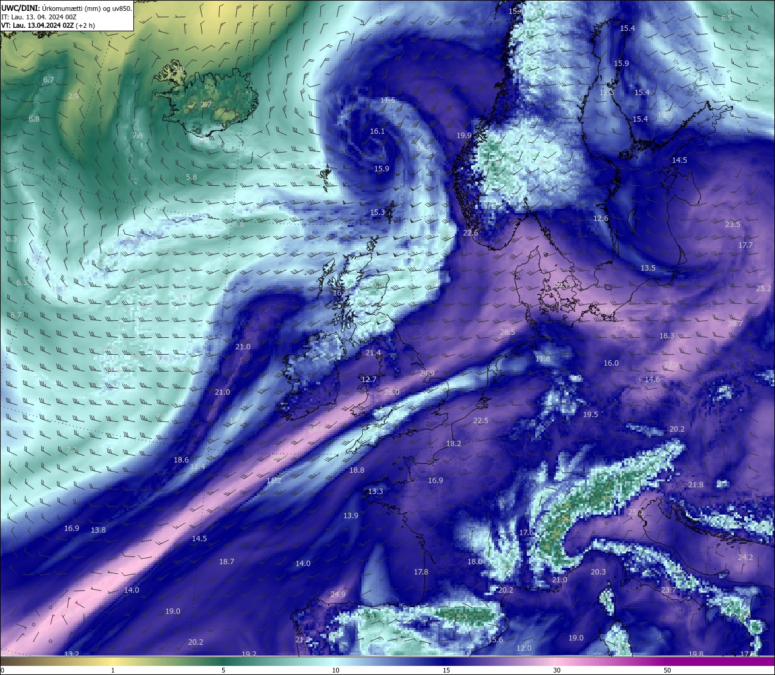Click the map value 12.0
775x675 pixels.
[x=524, y=648]
